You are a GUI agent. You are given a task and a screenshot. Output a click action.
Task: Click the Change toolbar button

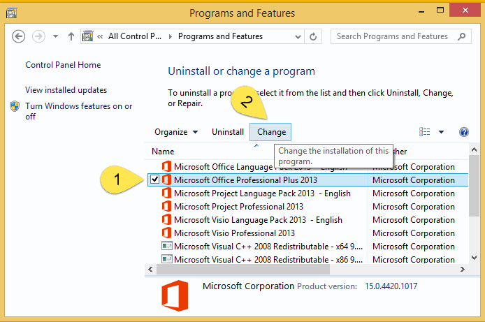point(270,132)
